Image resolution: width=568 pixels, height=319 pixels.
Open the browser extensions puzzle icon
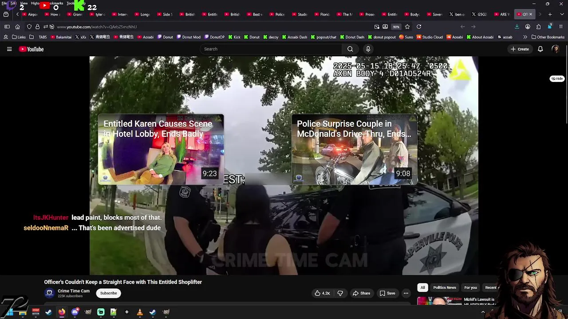coord(538,27)
